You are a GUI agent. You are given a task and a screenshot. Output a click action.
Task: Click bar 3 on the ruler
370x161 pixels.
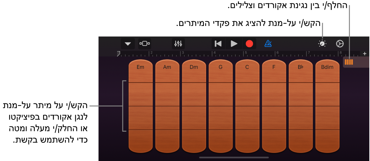pos(182,53)
